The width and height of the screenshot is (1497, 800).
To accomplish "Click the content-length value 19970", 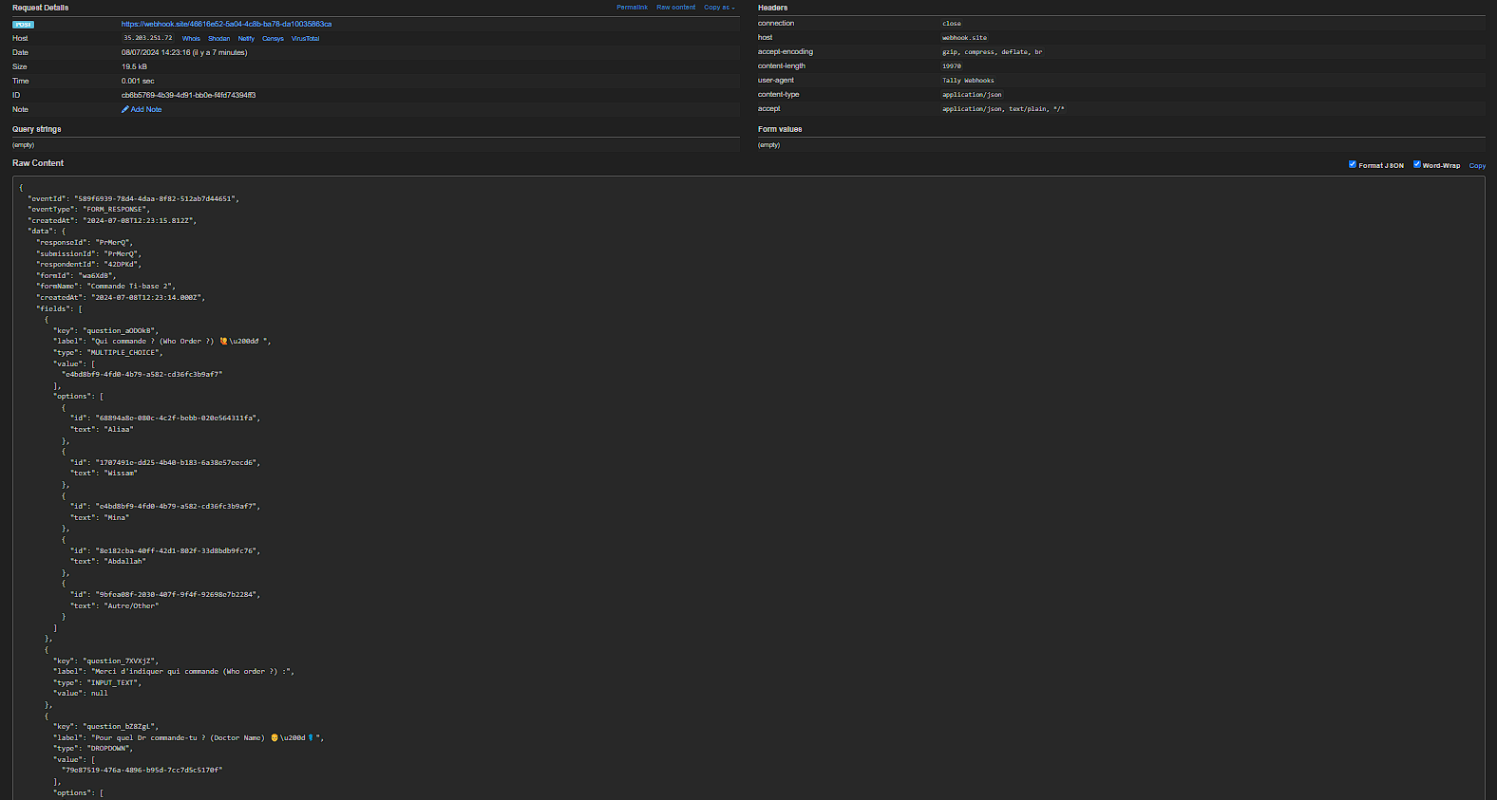I will pos(952,66).
